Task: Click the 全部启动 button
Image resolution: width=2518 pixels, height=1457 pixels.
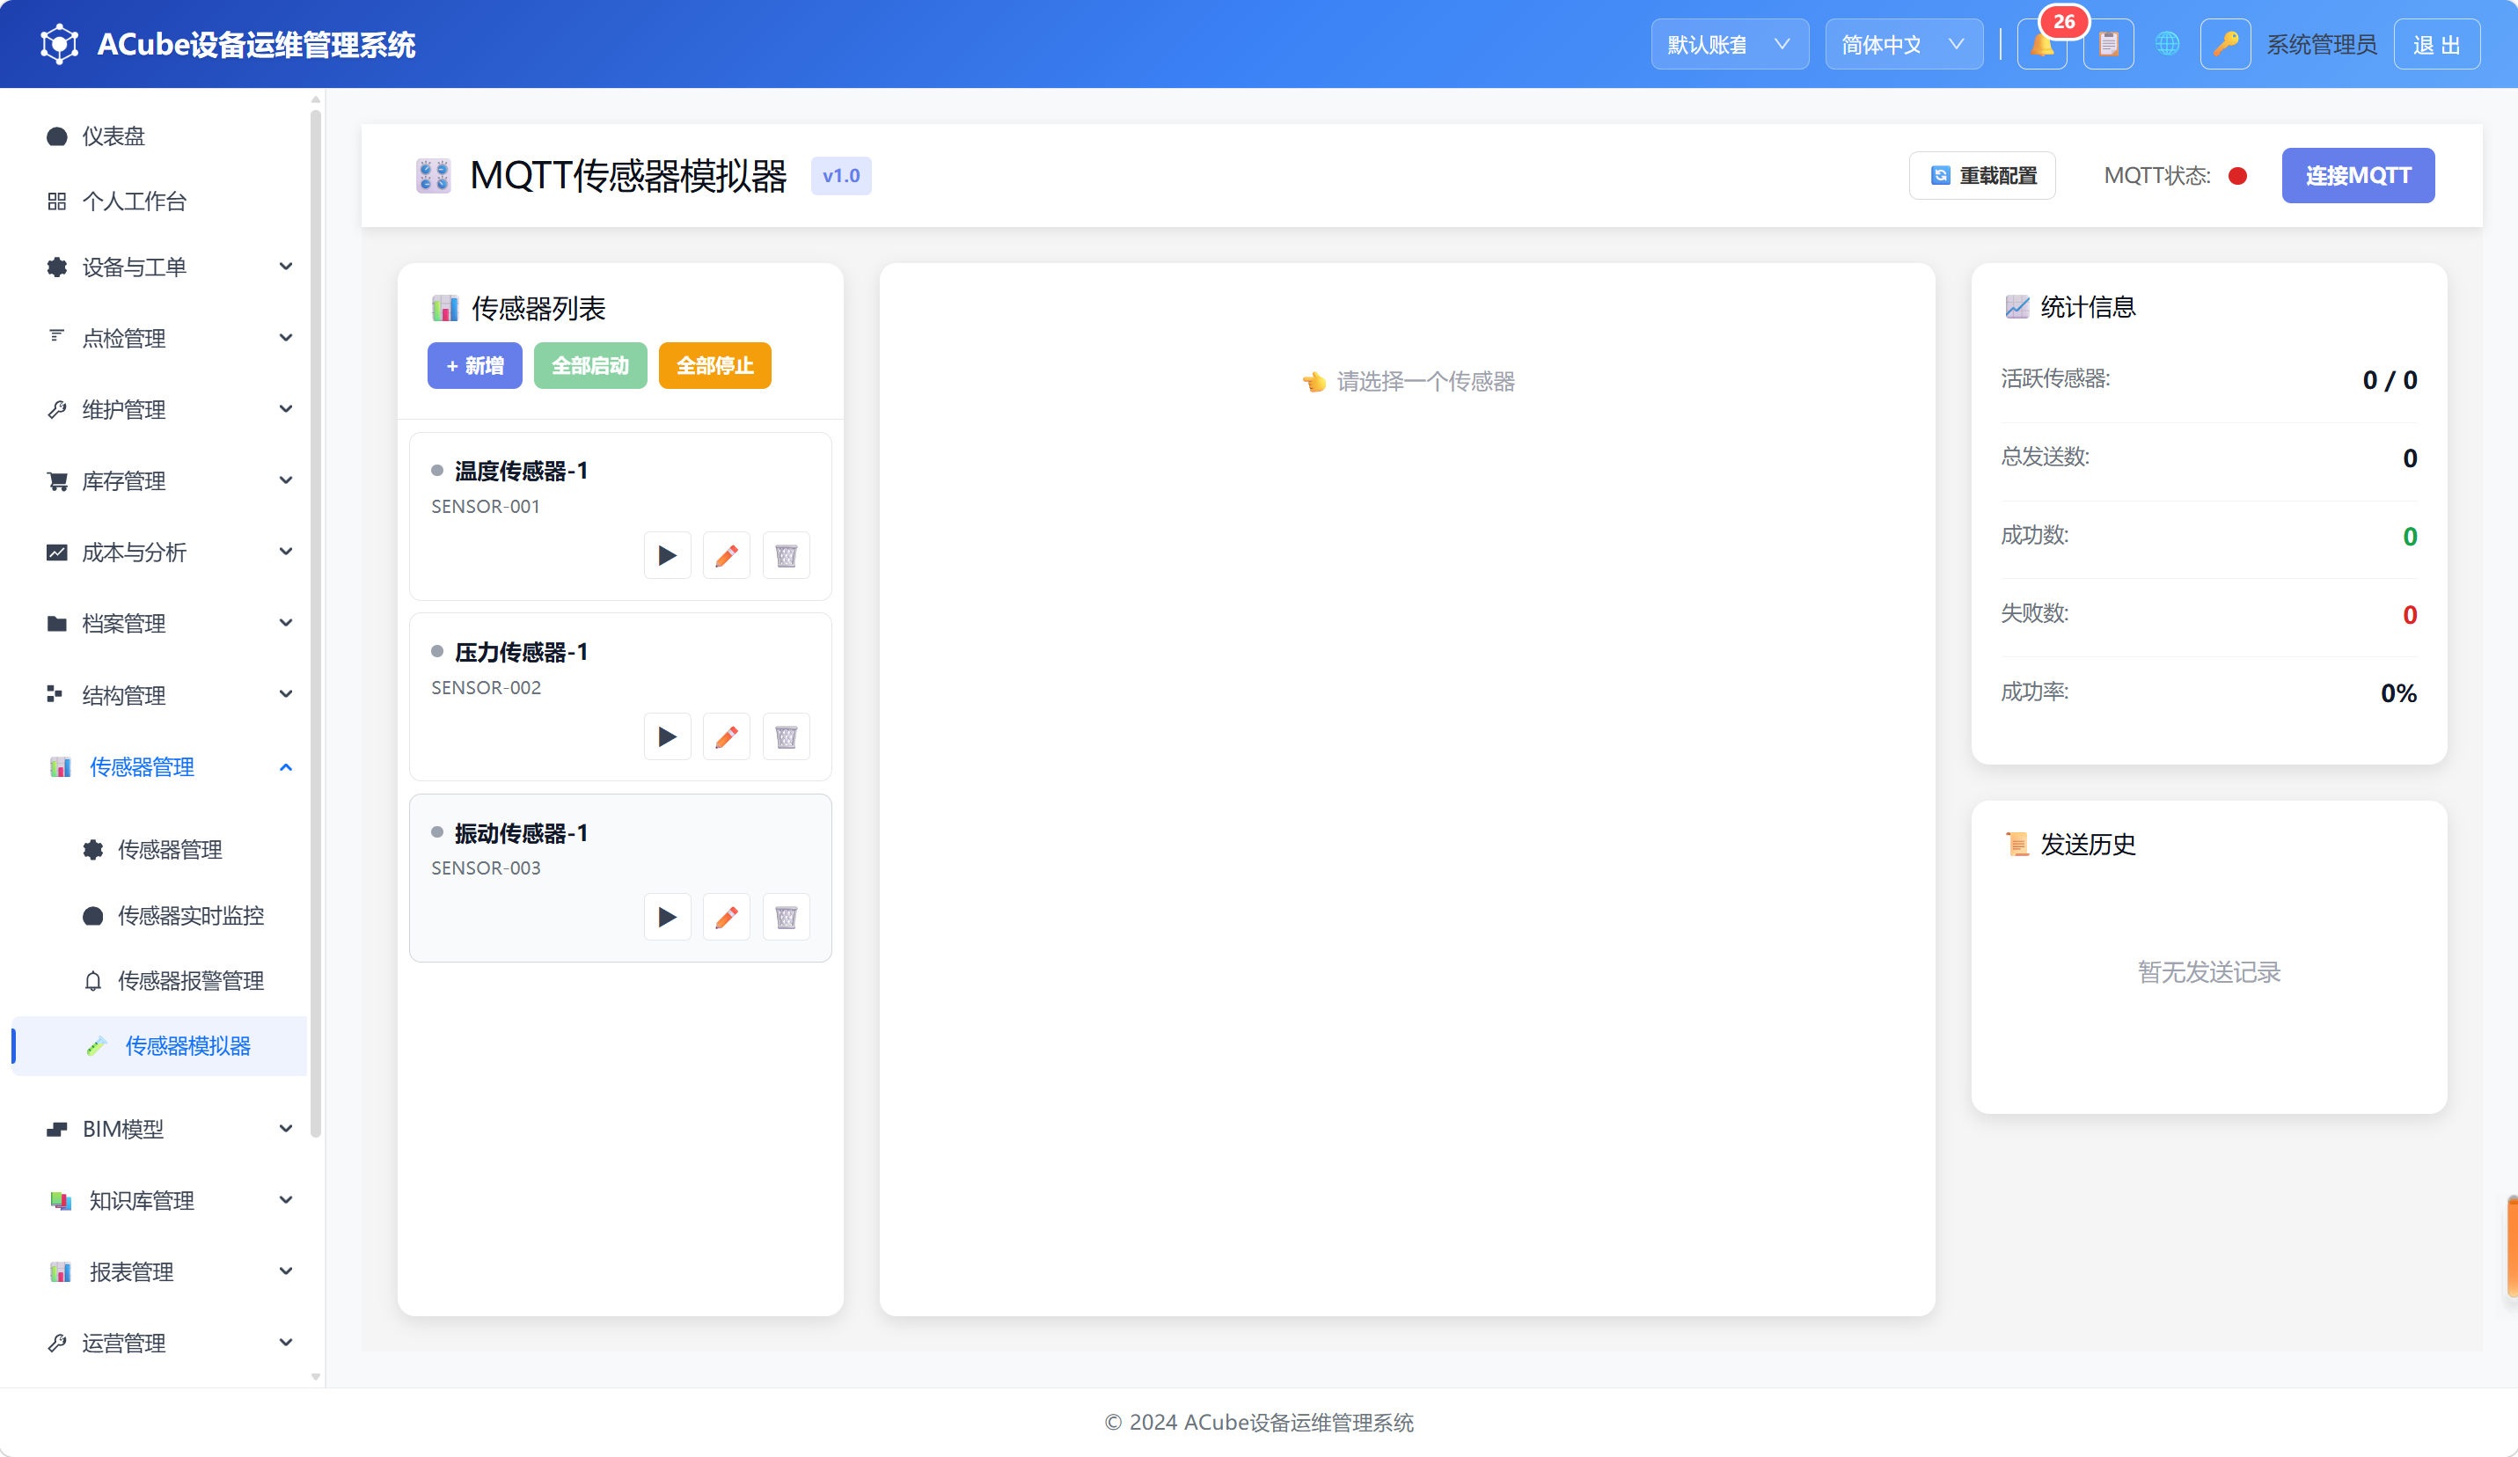Action: (x=590, y=366)
